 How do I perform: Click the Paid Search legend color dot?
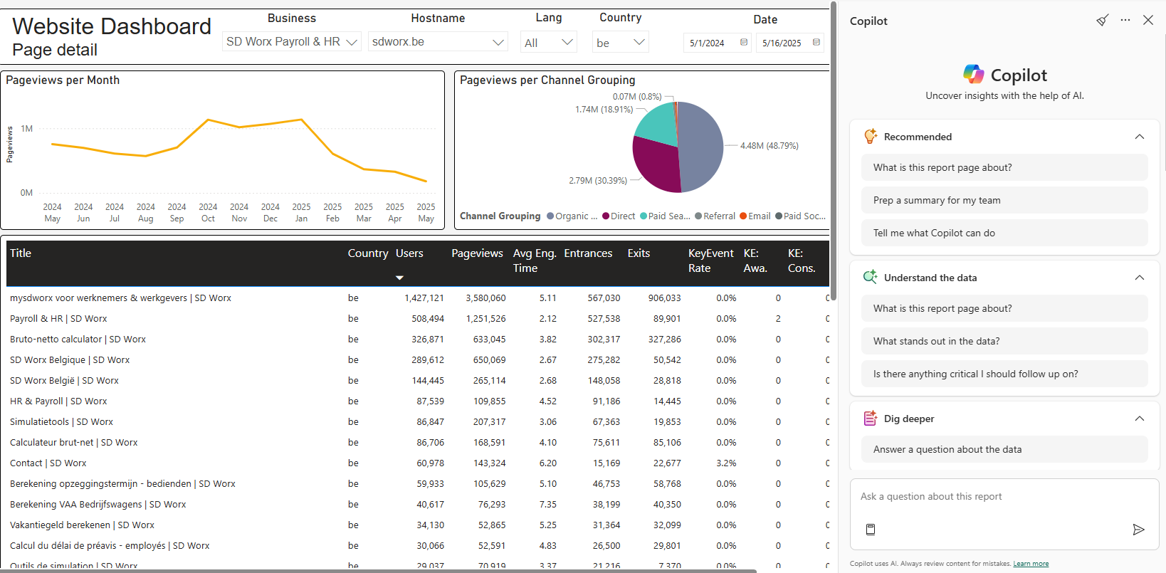tap(644, 216)
